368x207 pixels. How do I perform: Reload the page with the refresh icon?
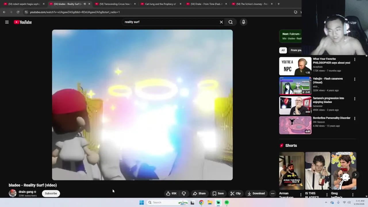pyautogui.click(x=18, y=12)
